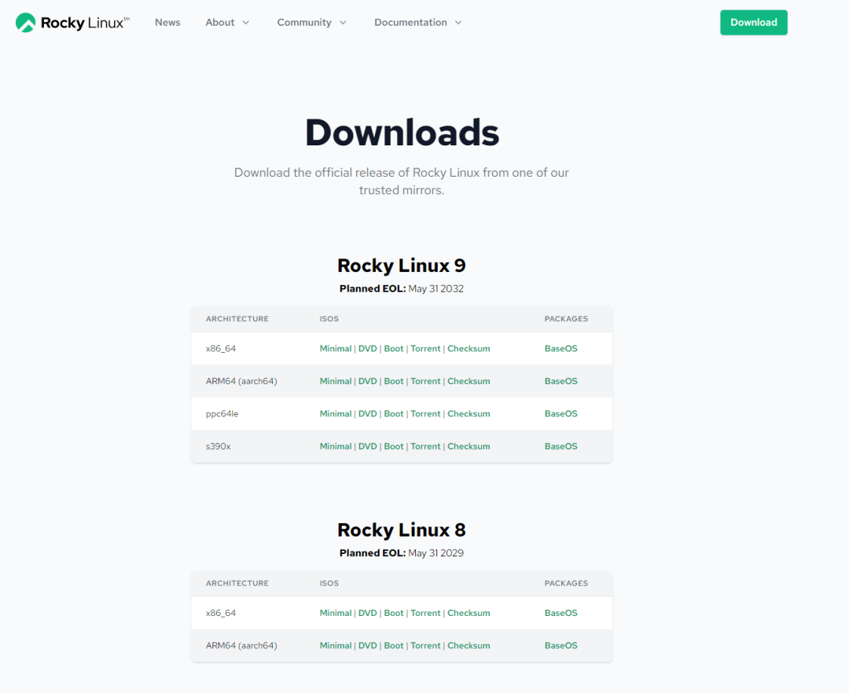Click the DVD link for ppc64le architecture
Viewport: 849px width, 693px height.
[367, 413]
